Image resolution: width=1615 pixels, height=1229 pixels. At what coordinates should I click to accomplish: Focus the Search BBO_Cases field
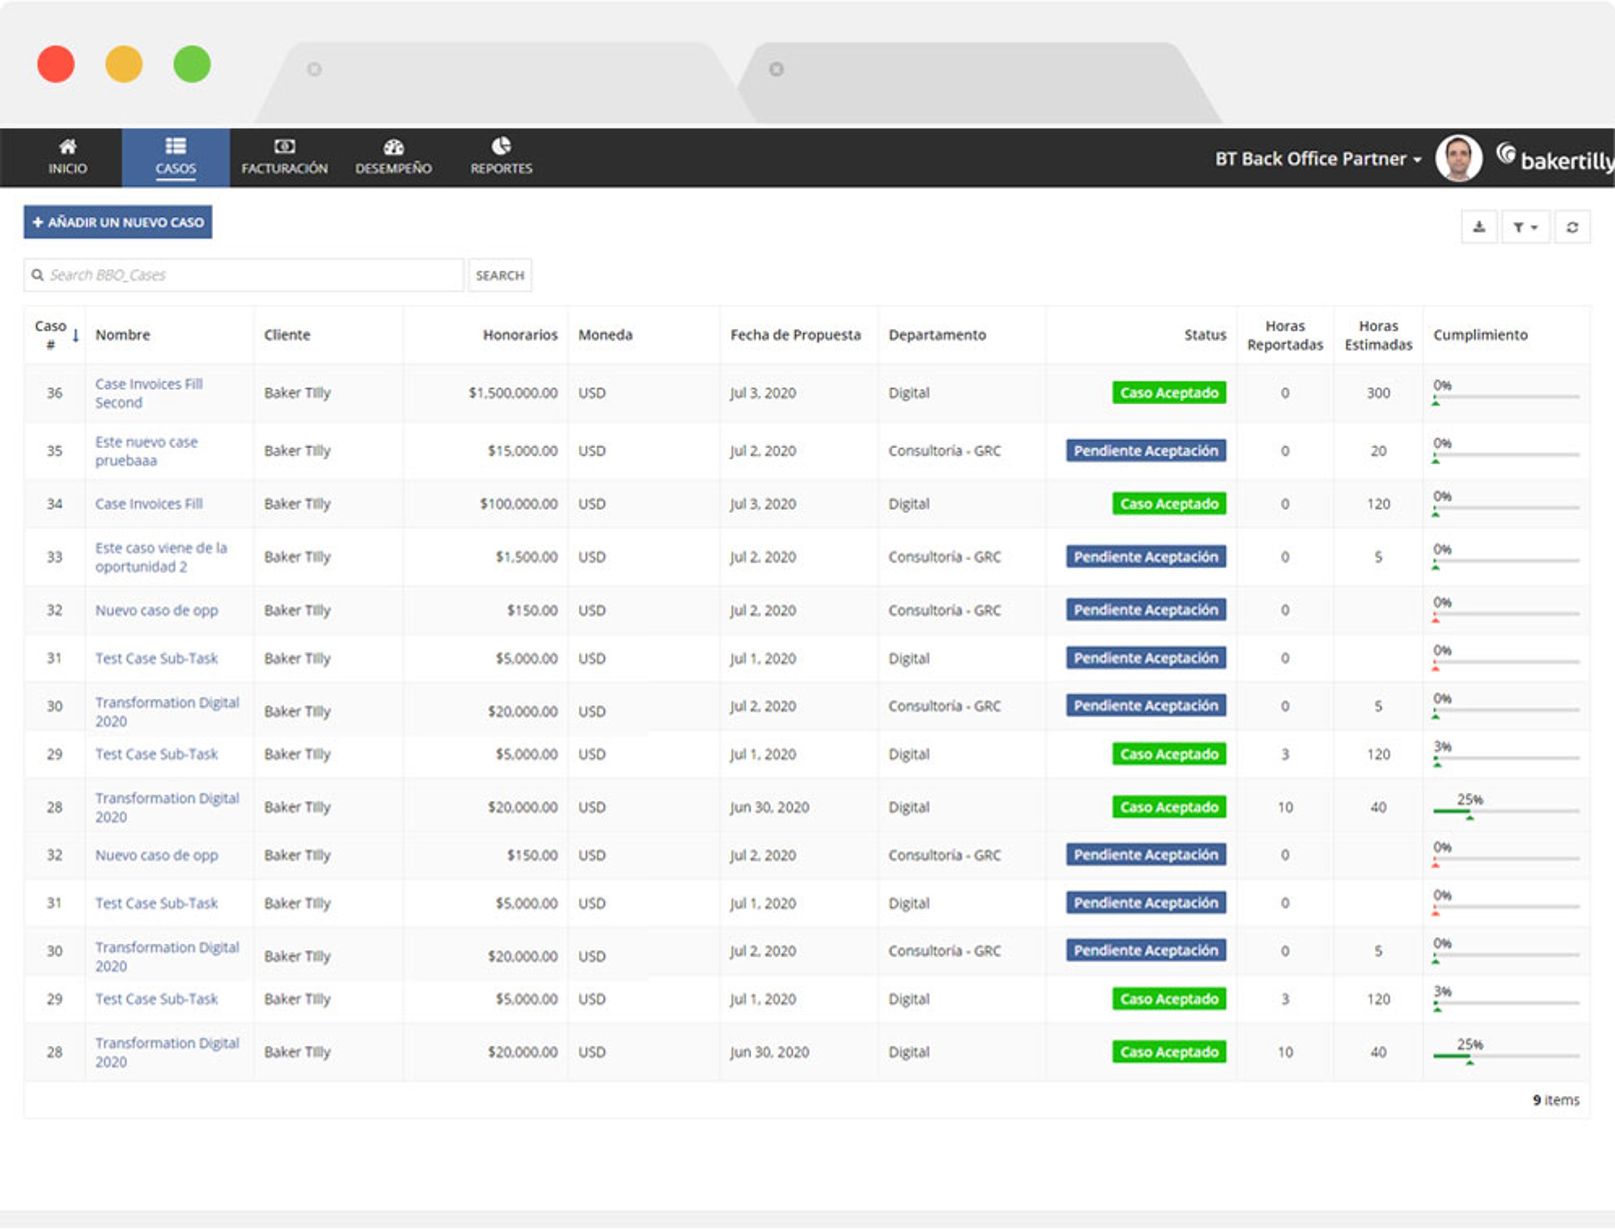pyautogui.click(x=244, y=275)
